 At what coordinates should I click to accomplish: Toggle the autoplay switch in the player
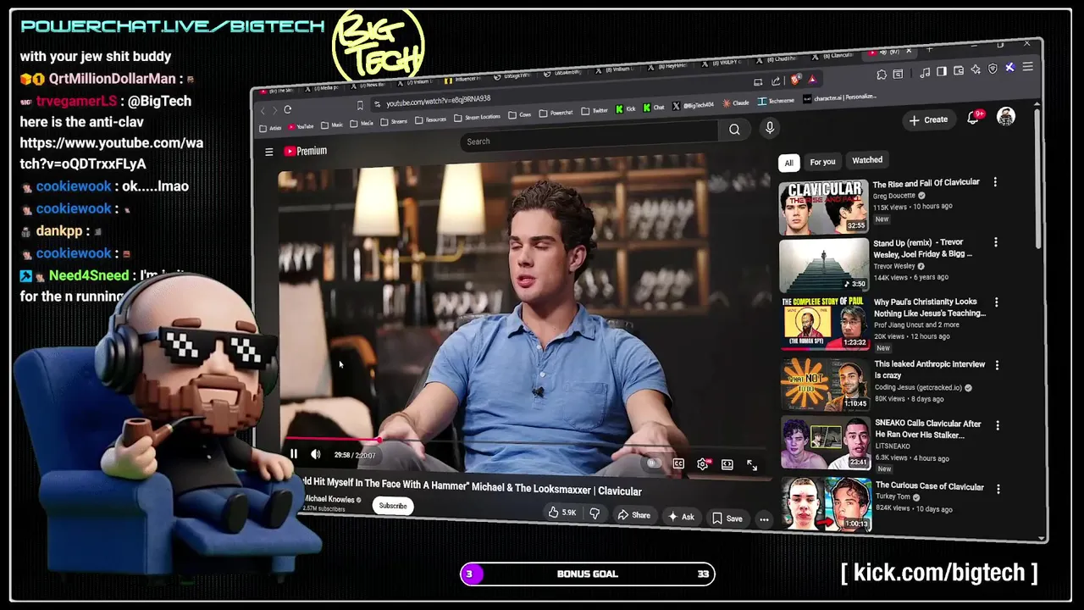tap(655, 463)
